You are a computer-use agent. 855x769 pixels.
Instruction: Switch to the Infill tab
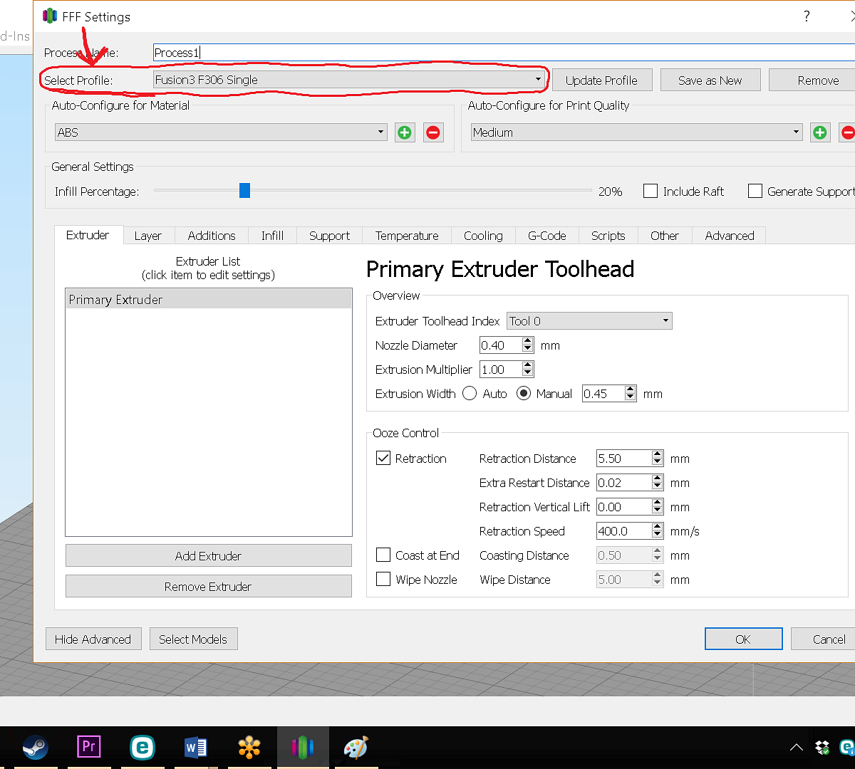(272, 236)
